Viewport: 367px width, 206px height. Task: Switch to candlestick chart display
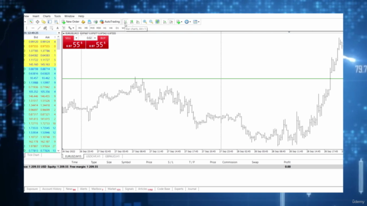click(x=132, y=22)
